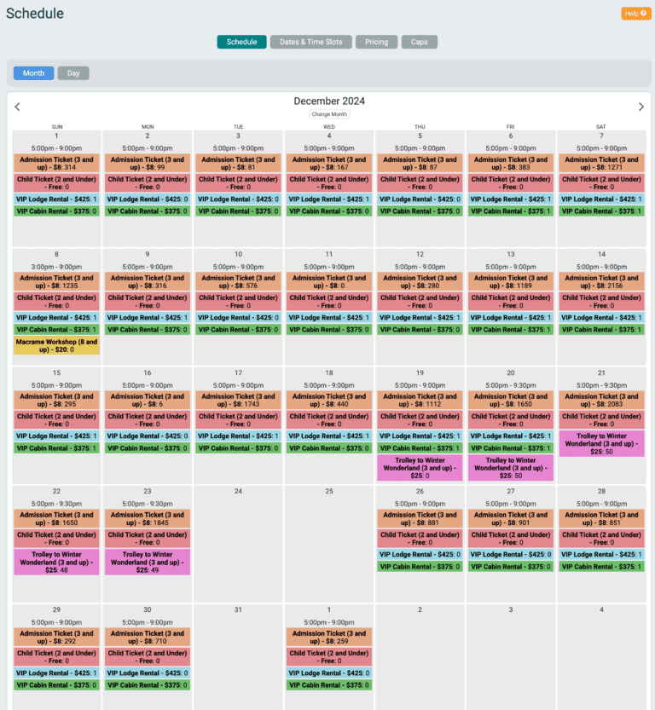Screen dimensions: 655x710
Task: Click Admission Ticket $8: 99 on December 2
Action: point(148,164)
